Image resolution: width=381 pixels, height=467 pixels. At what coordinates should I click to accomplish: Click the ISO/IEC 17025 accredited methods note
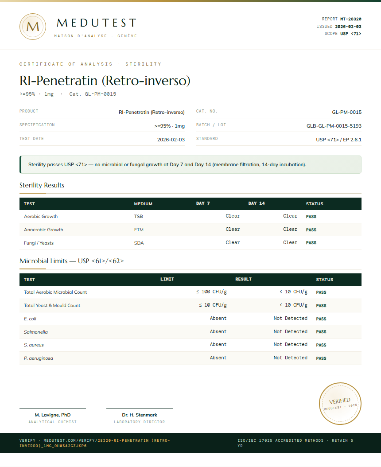295,443
